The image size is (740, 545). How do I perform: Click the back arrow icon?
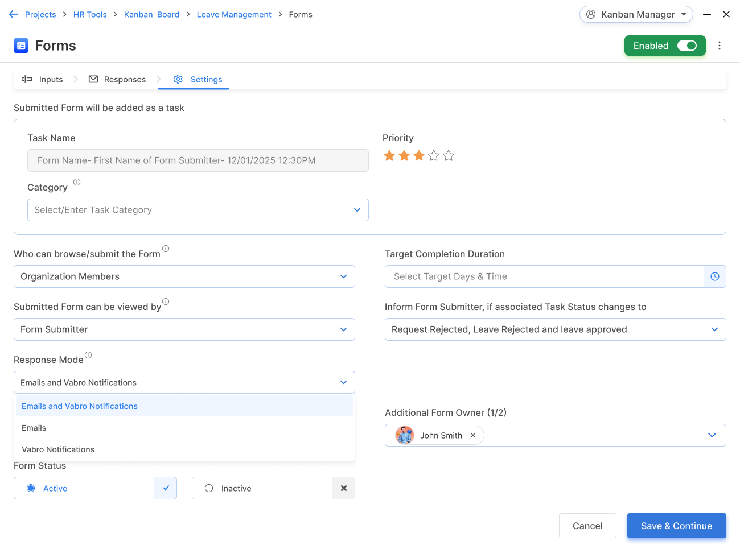pyautogui.click(x=14, y=14)
